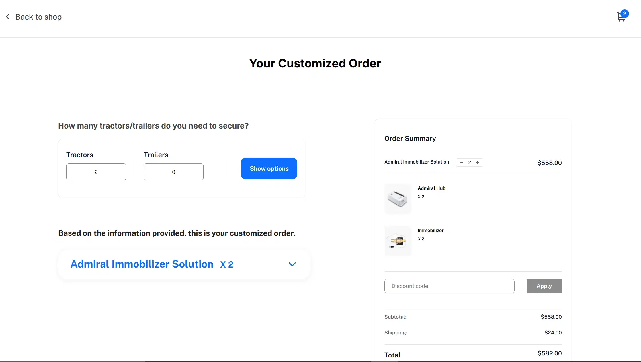641x362 pixels.
Task: Select the Admiral Immobilizer Solution title
Action: pos(142,264)
